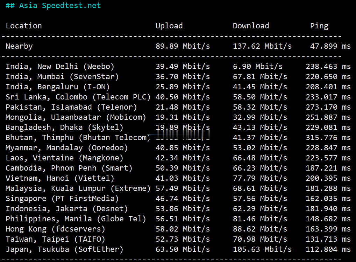
Task: Click Hong Kong download 88.62 Mbit/s
Action: (x=260, y=229)
